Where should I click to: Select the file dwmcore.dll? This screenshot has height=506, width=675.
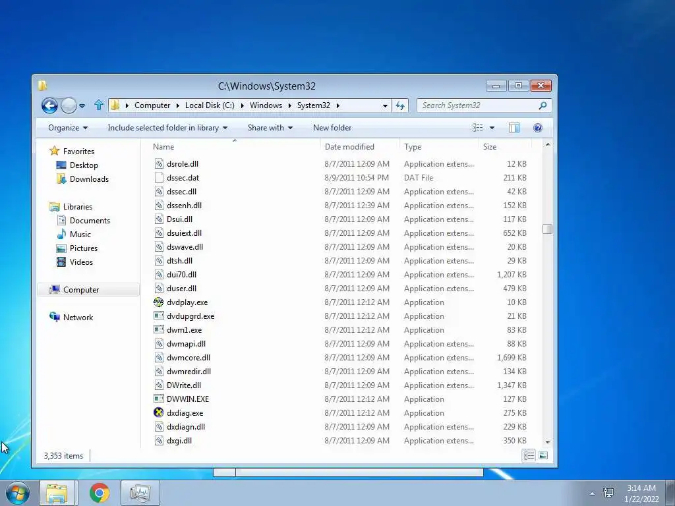point(189,358)
